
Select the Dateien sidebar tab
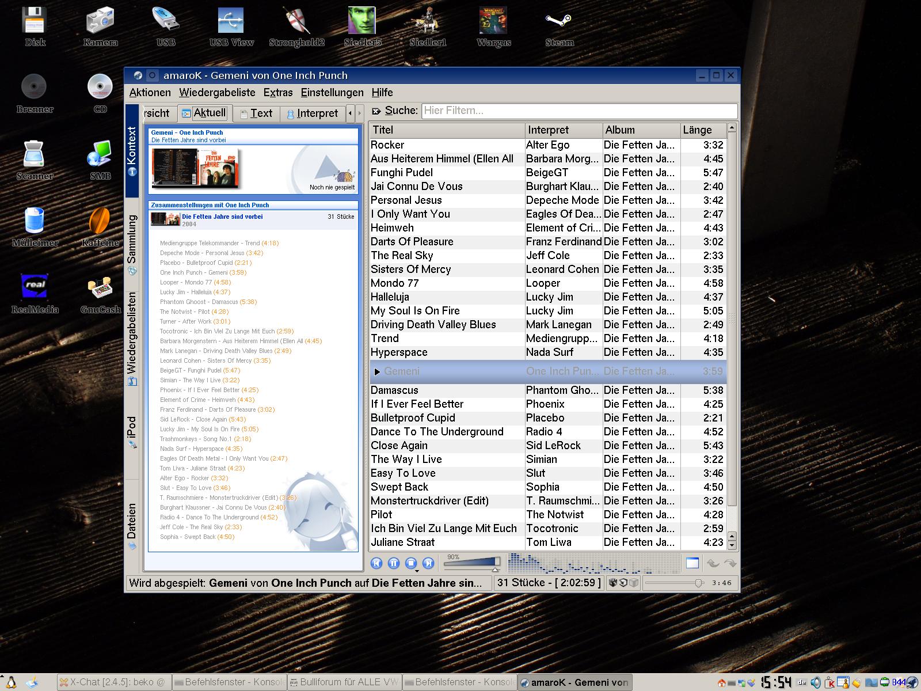132,526
